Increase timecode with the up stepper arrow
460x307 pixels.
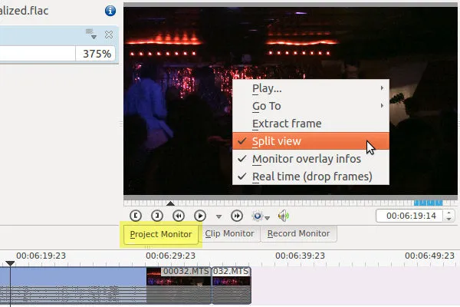449,213
